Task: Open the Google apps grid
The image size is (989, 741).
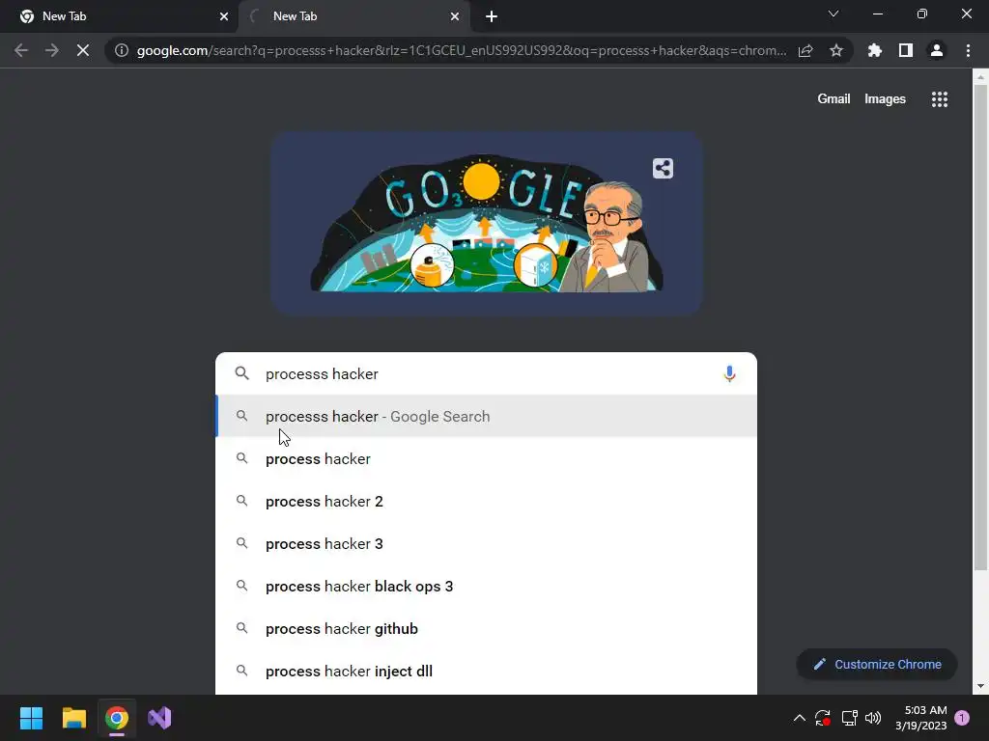Action: click(x=940, y=99)
